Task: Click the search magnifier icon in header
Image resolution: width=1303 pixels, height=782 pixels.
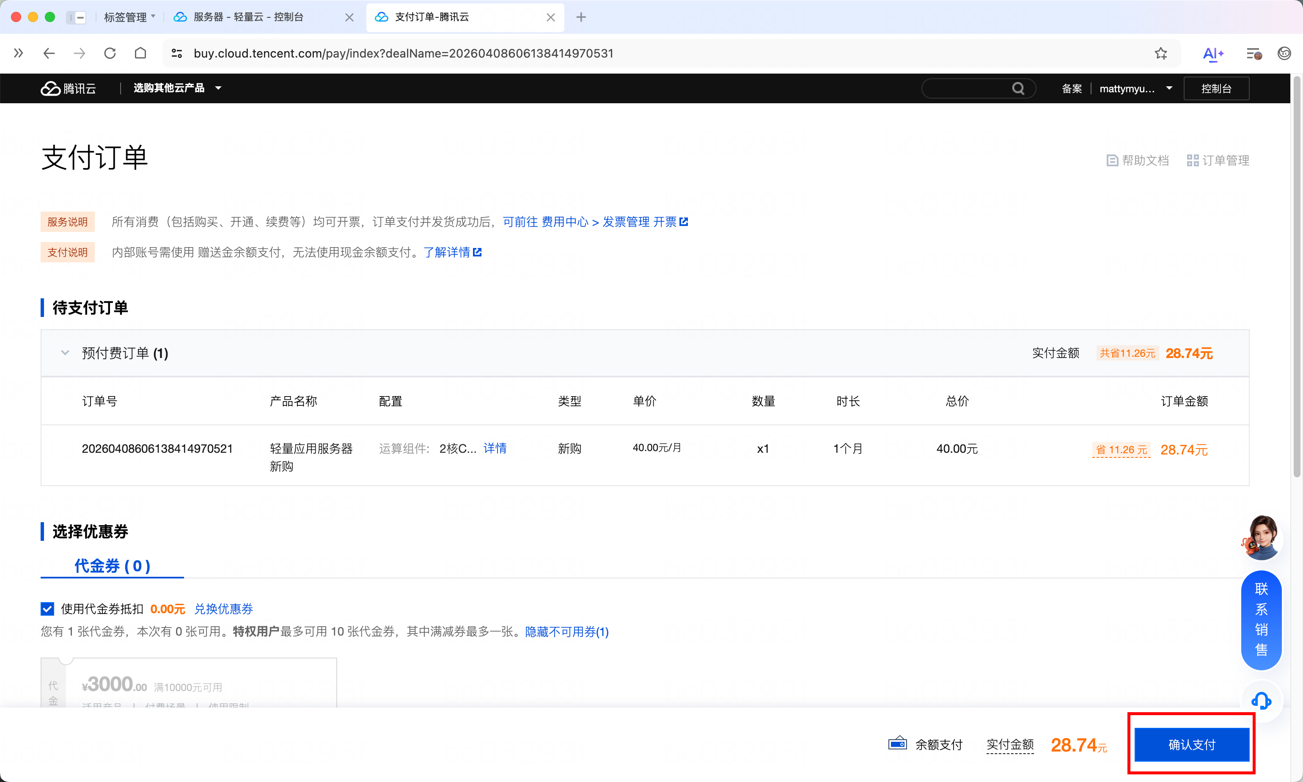Action: [1017, 88]
